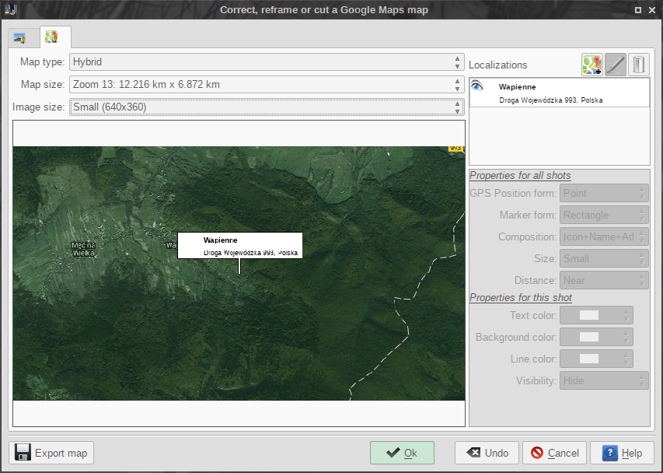The image size is (663, 473).
Task: Open GPS Position form Point dropdown
Action: coord(604,194)
